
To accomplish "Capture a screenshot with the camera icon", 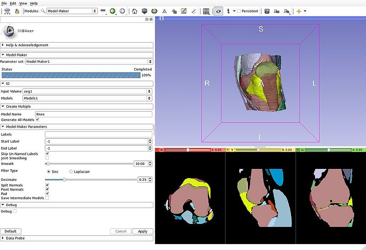I will coord(267,11).
